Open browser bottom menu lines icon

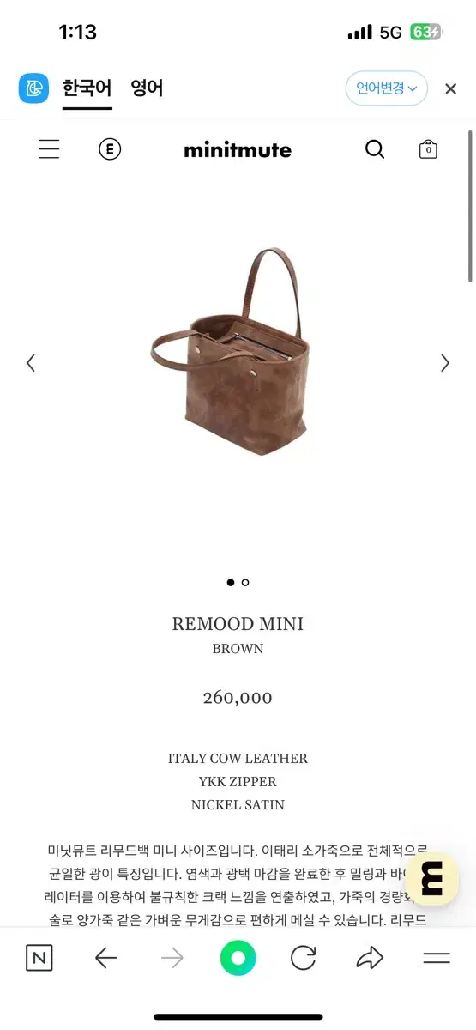[437, 958]
